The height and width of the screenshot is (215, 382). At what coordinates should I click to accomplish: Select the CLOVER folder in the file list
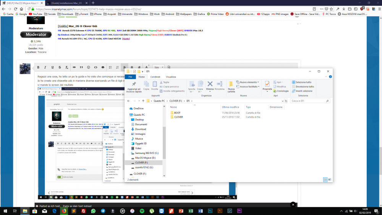click(178, 117)
